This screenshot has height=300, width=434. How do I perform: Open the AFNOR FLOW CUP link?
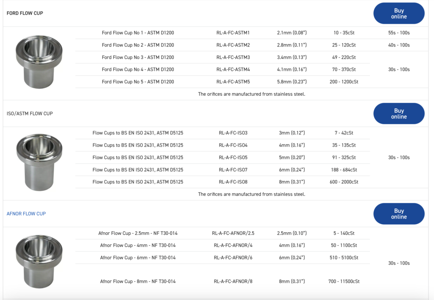pos(26,214)
